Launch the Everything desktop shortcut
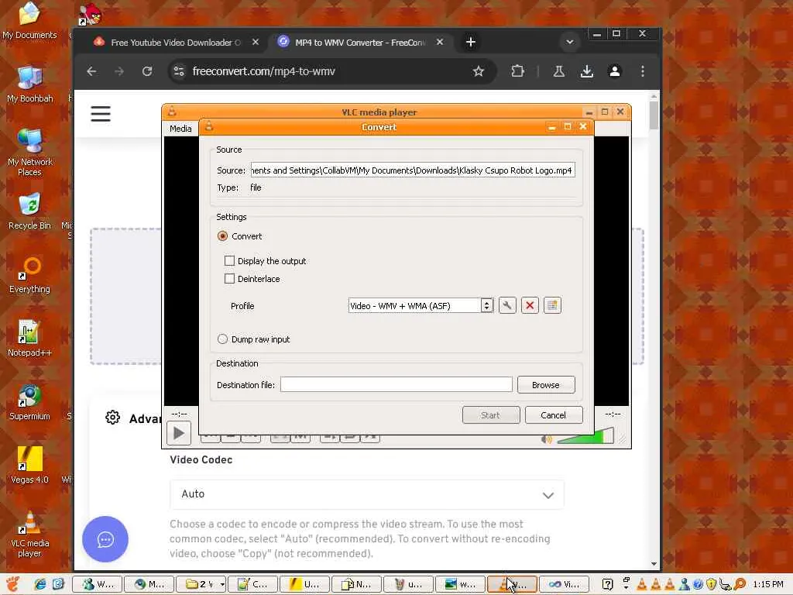 pos(29,275)
